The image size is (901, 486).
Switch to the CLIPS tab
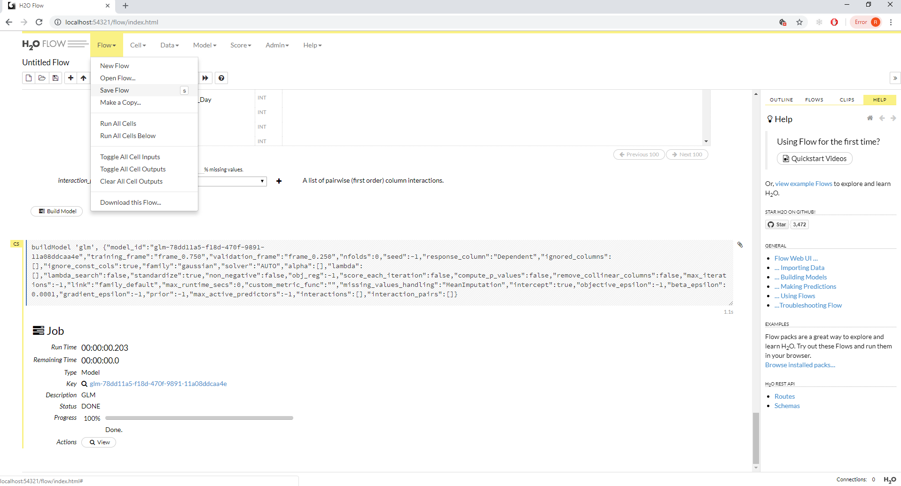pos(847,100)
